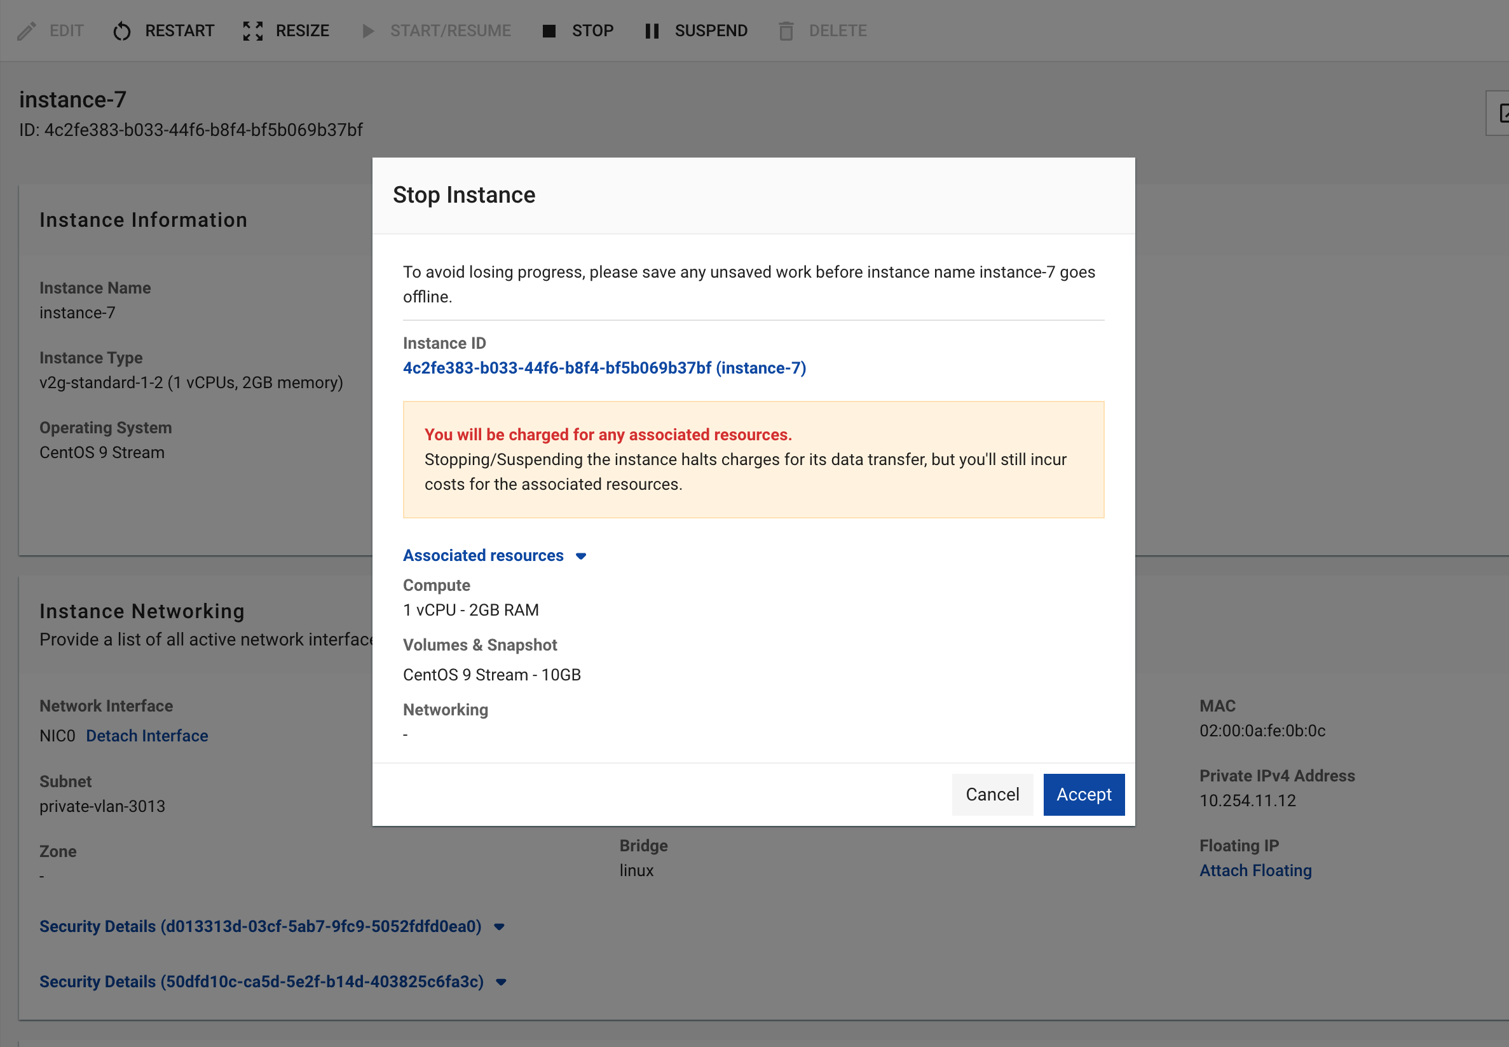Click the Stop Instance dialog title
The height and width of the screenshot is (1047, 1509).
click(463, 195)
